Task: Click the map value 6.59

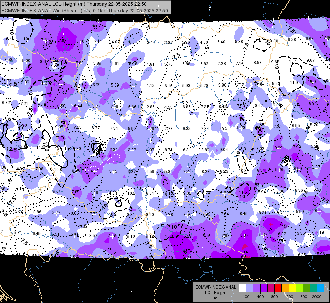Action: point(150,172)
